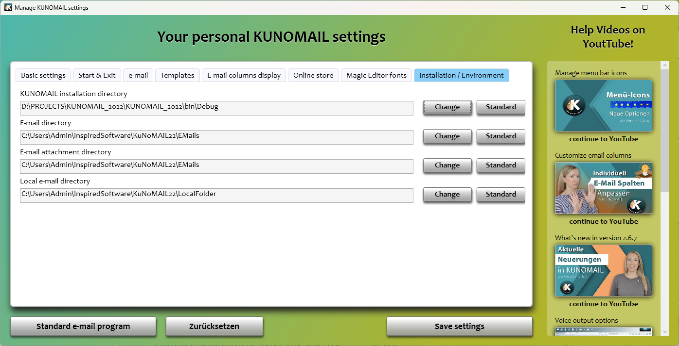Image resolution: width=679 pixels, height=346 pixels.
Task: Change the Local e-mail directory
Action: [x=447, y=195]
